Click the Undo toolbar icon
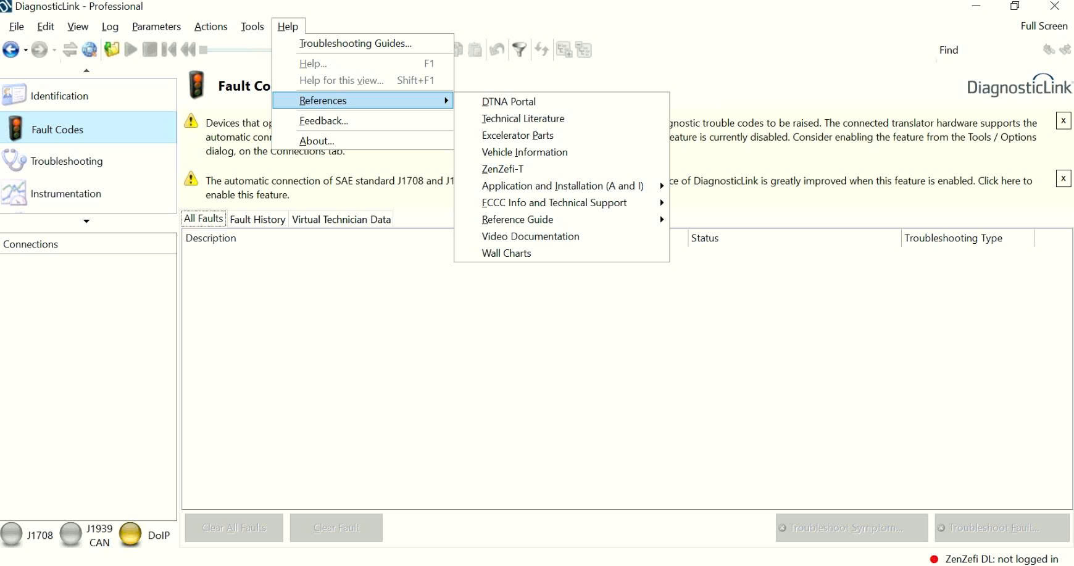 coord(497,49)
